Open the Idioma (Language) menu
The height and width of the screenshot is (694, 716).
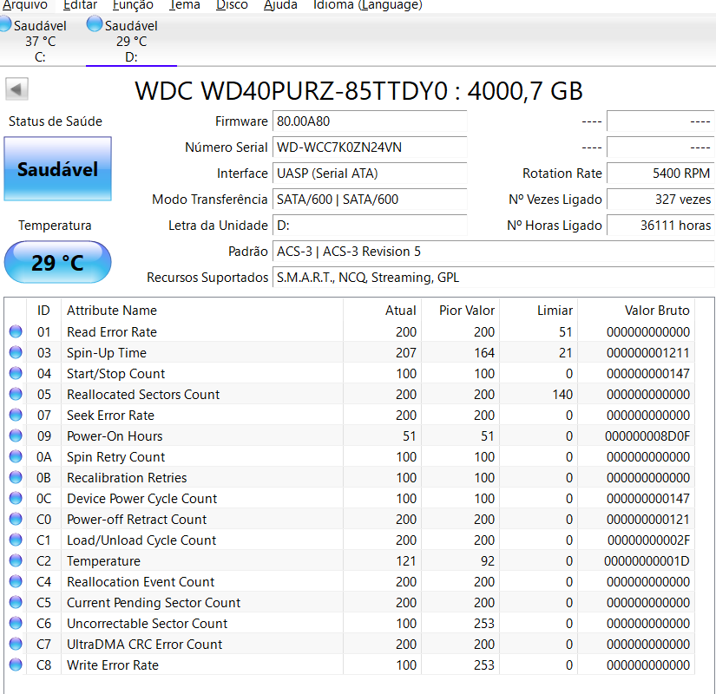(x=369, y=5)
